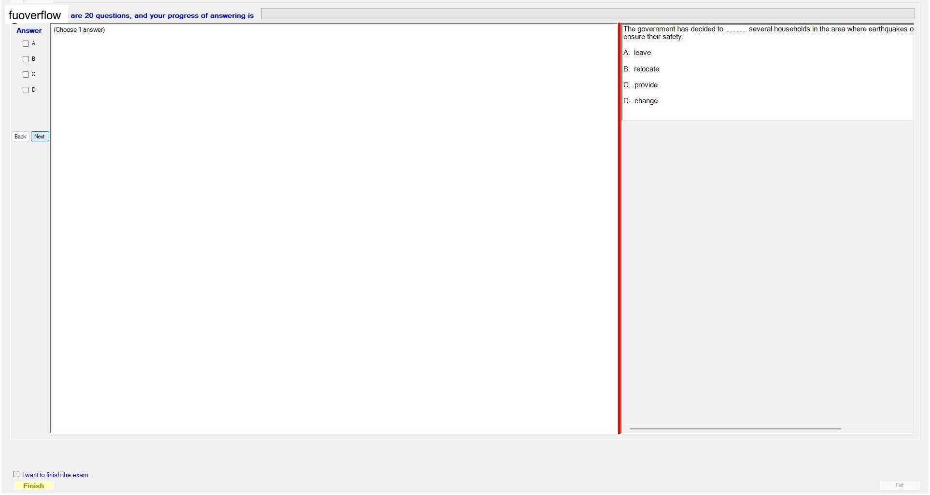Click the question sentence about the government
930x495 pixels.
(x=768, y=33)
